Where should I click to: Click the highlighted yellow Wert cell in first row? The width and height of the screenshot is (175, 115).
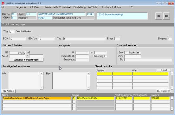coord(151,74)
